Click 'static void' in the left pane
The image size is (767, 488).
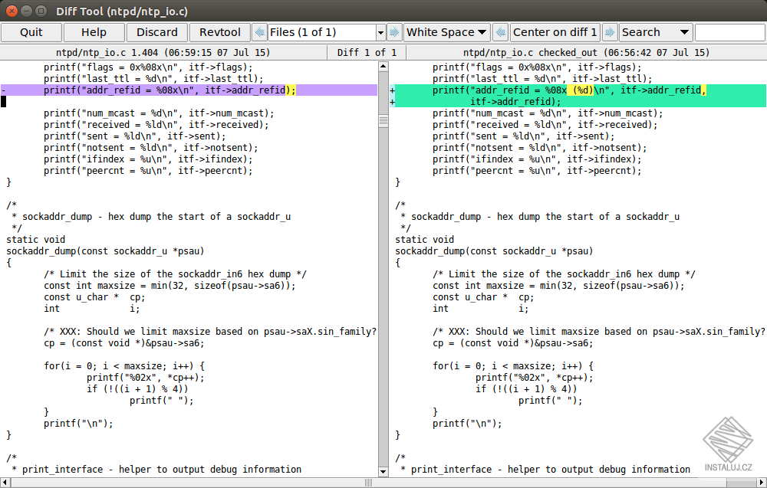tap(36, 239)
